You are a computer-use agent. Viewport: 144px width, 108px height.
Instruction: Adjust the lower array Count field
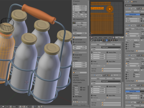click(106, 83)
